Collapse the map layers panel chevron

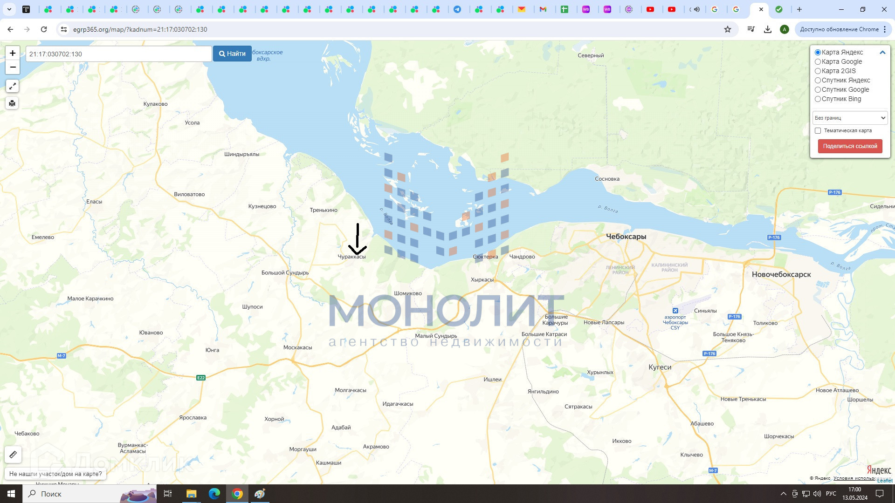click(x=882, y=53)
